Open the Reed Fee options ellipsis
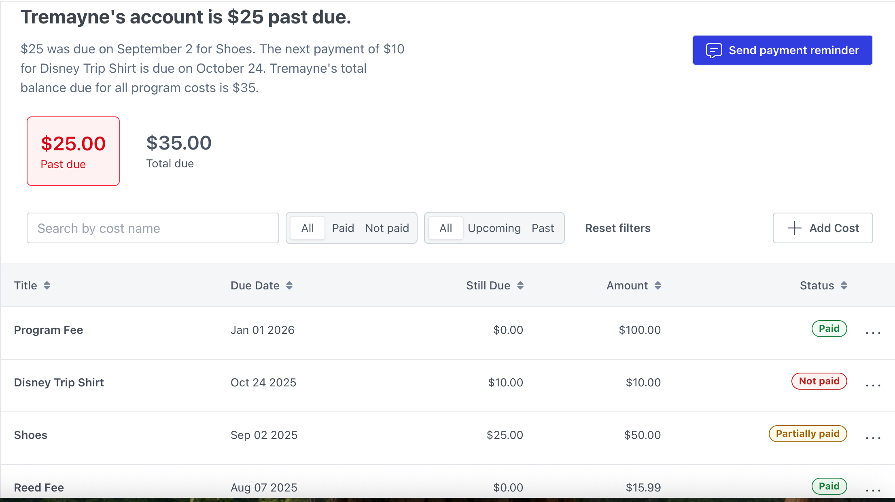Image resolution: width=895 pixels, height=502 pixels. coord(873,489)
